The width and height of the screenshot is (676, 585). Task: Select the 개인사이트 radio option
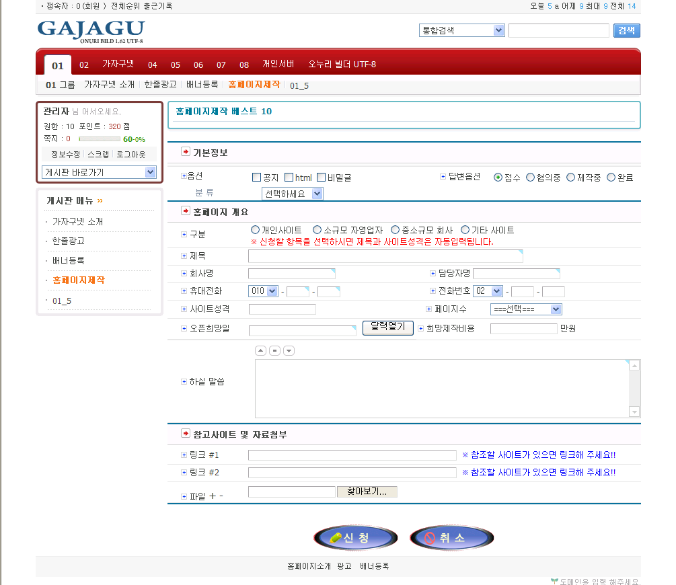(255, 230)
